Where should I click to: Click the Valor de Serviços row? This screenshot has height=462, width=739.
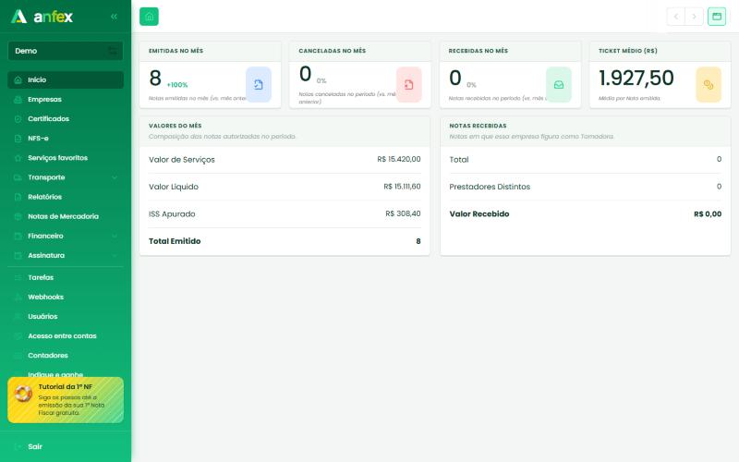[x=285, y=160]
